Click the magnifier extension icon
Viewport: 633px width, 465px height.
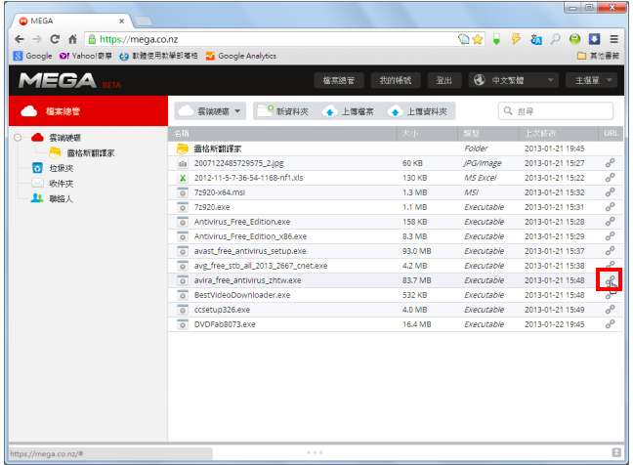click(x=556, y=39)
